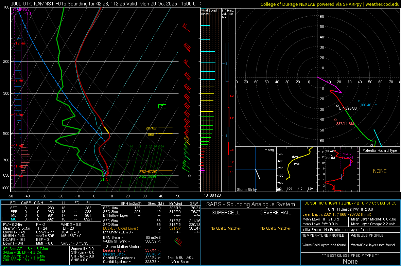
Task: Click the 18681' height label on the skew-T
Action: tap(151, 135)
